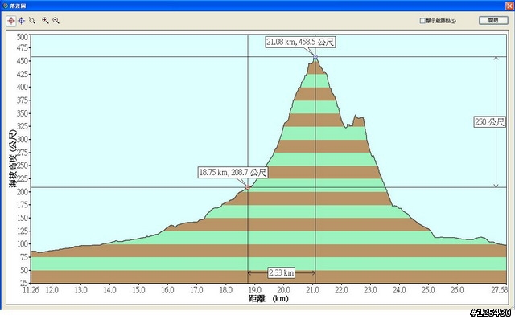
Task: Click the x-axis value "18.0"
Action: pyautogui.click(x=226, y=290)
